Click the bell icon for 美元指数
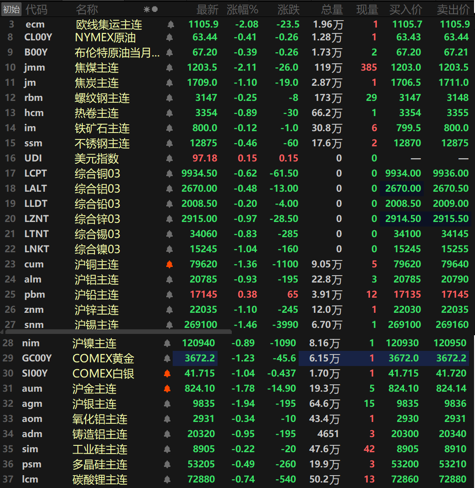Screen dimensions: 475x488 coord(169,159)
